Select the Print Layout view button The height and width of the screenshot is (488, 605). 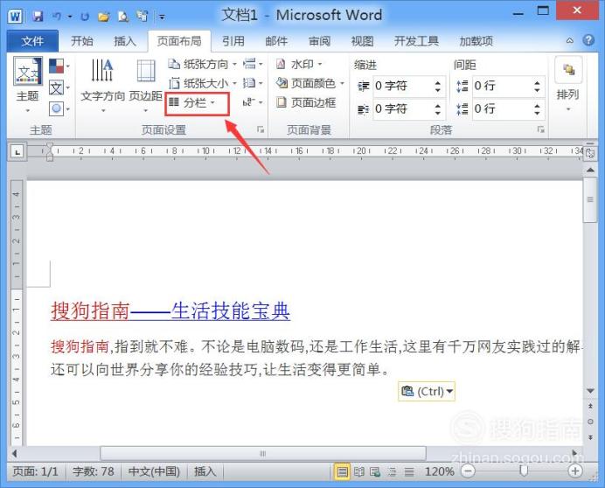(342, 471)
